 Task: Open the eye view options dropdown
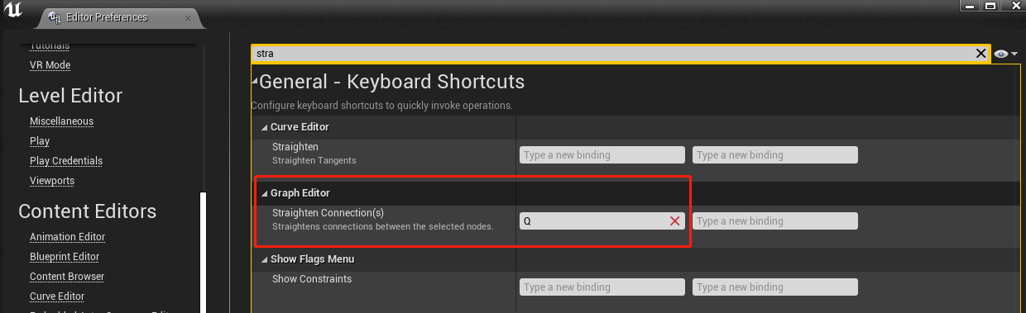coord(1005,54)
